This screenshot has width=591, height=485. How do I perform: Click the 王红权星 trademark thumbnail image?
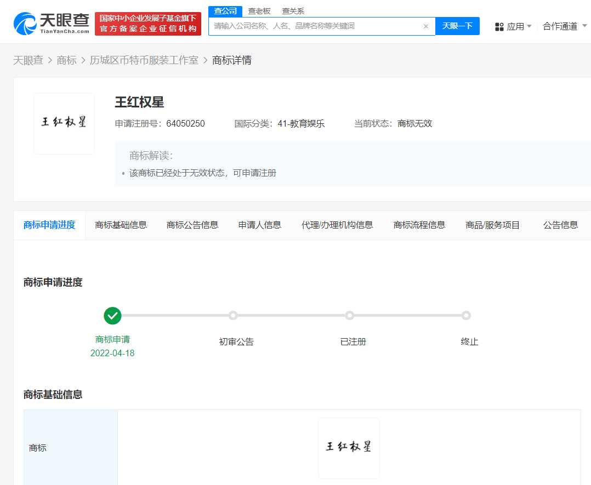[x=64, y=123]
